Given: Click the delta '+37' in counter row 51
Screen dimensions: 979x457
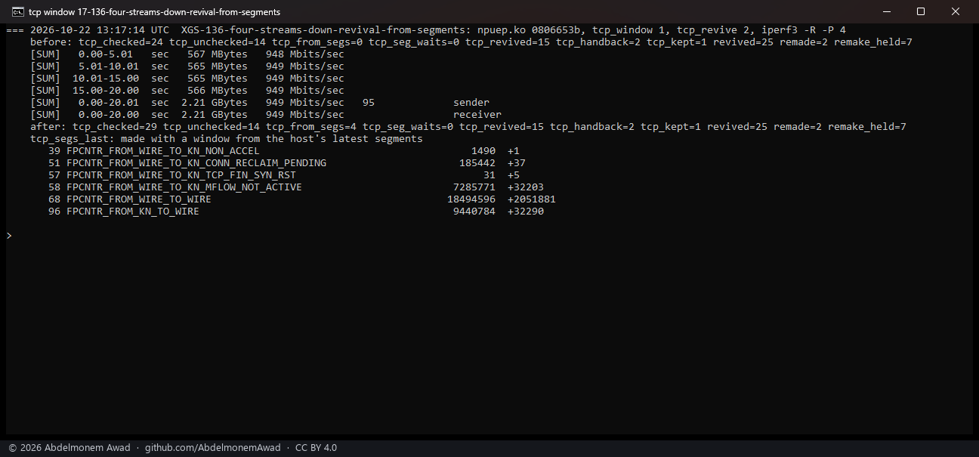Looking at the screenshot, I should [x=517, y=163].
